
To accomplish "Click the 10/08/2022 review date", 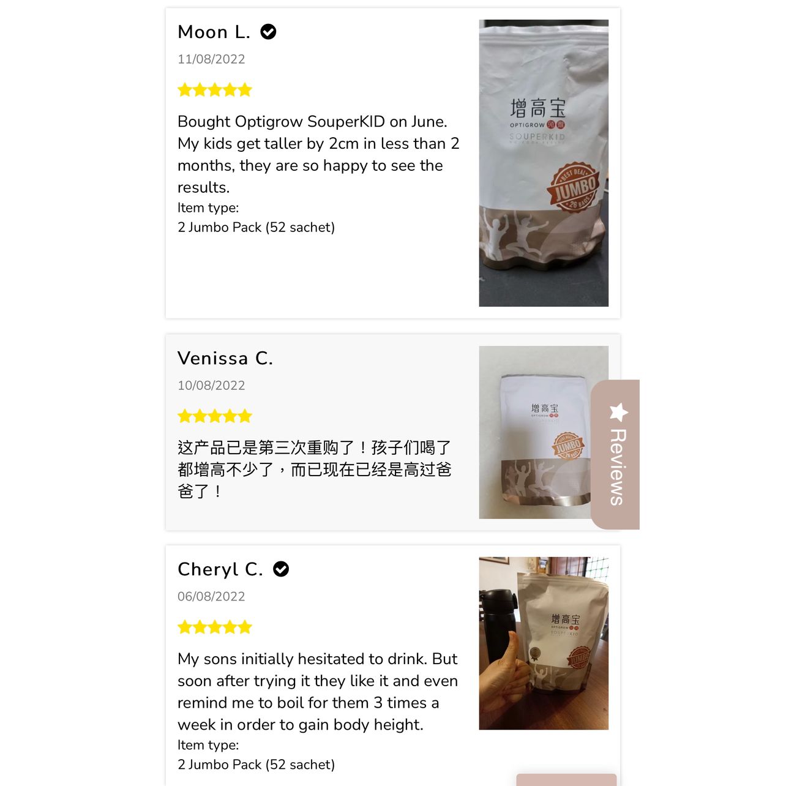I will pyautogui.click(x=211, y=386).
